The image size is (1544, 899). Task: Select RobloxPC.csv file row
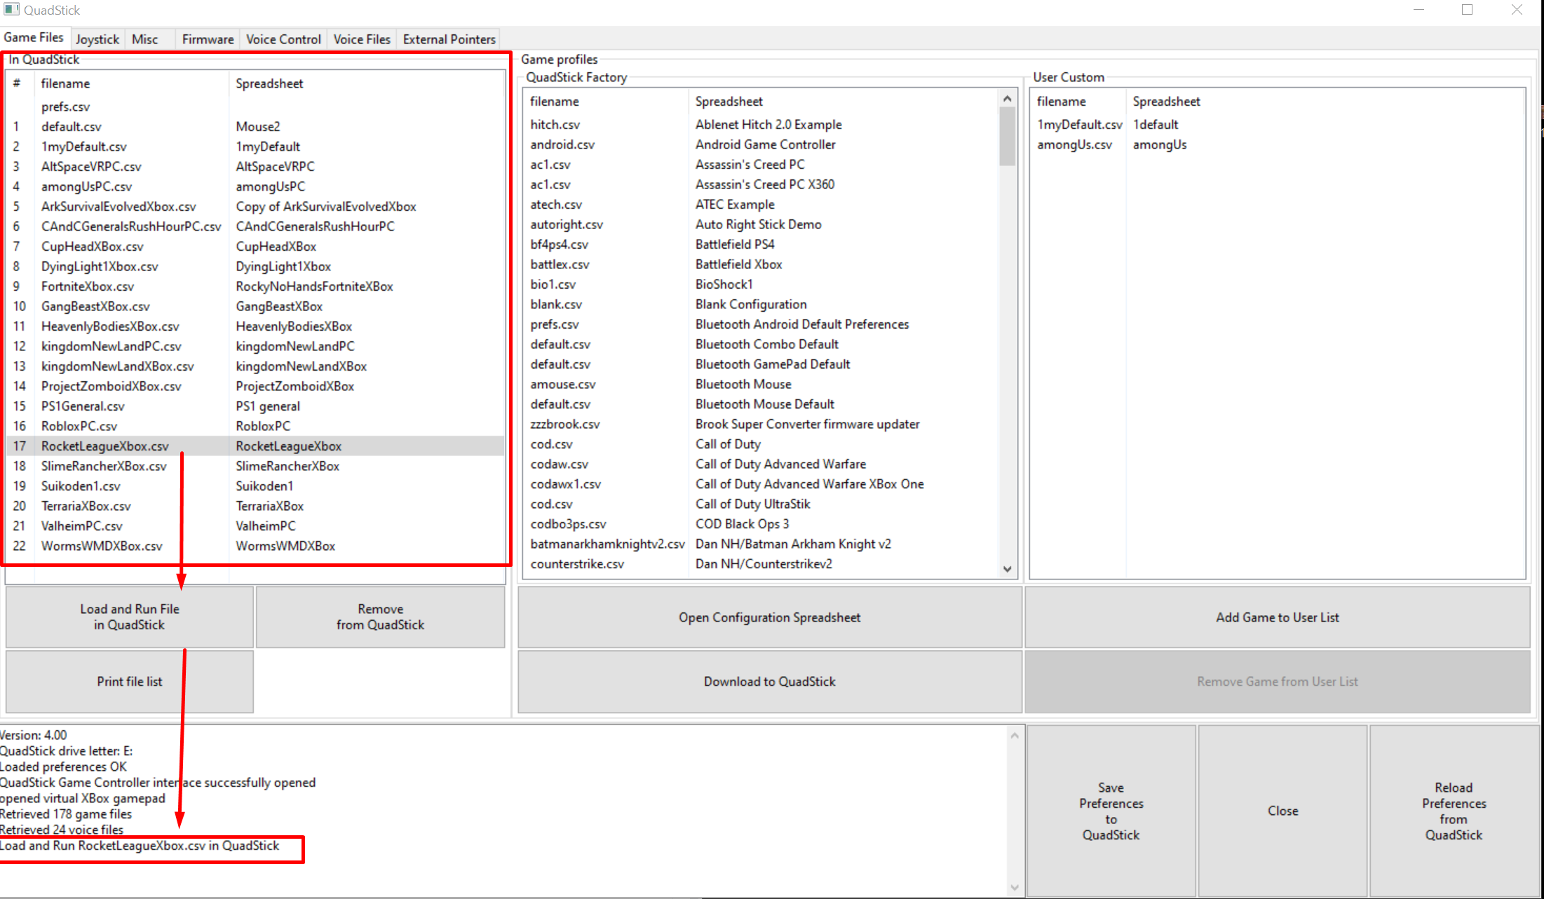tap(255, 426)
